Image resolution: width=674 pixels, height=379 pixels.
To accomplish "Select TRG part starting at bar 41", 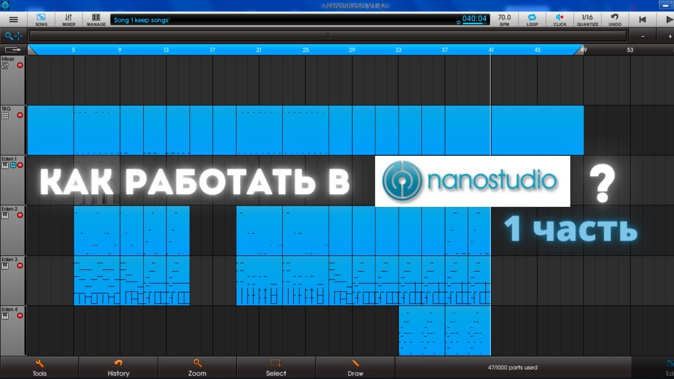I will click(537, 130).
